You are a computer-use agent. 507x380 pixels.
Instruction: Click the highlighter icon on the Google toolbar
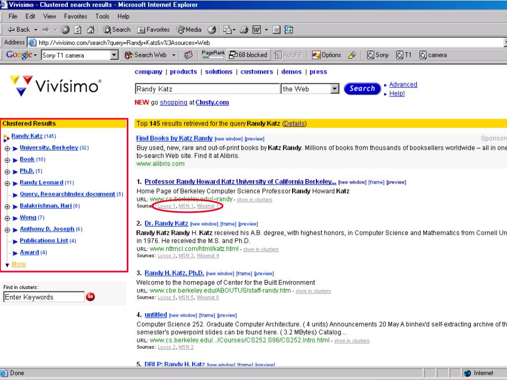pos(352,55)
